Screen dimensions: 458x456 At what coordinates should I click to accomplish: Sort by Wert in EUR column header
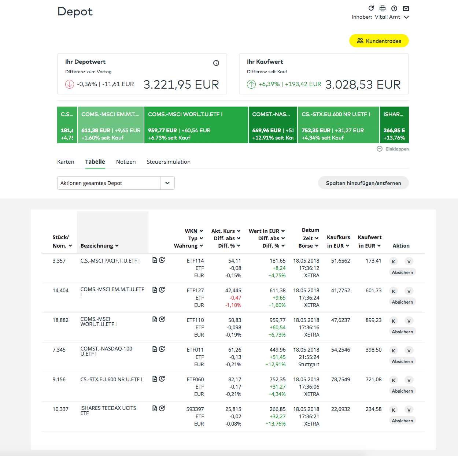point(267,231)
